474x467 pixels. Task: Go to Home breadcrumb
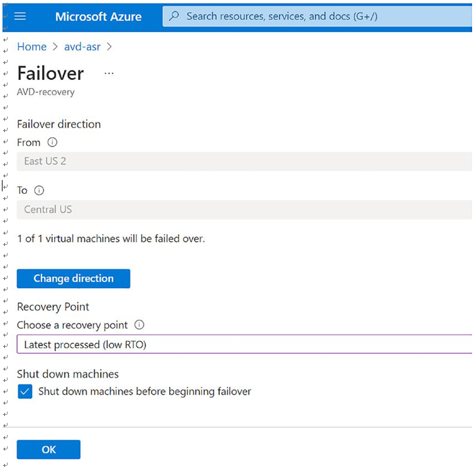[31, 47]
